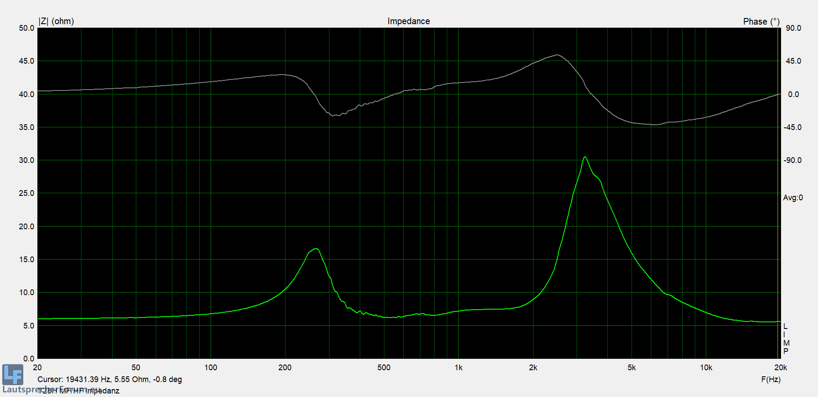Click the vertical LIMP label
818x397 pixels.
click(x=786, y=339)
